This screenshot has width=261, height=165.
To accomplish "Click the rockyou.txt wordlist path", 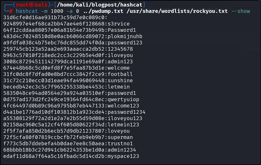I will 177,11.
